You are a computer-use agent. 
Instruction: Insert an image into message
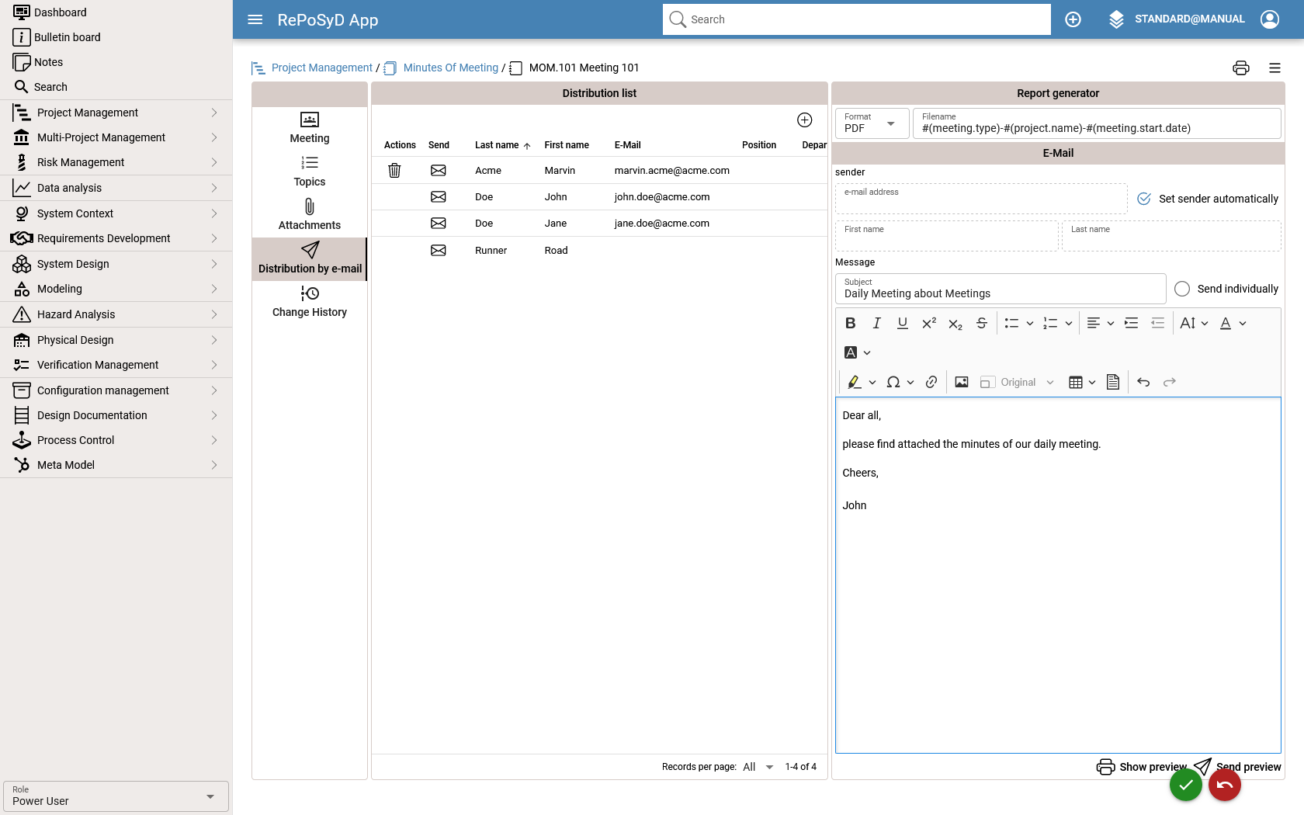click(x=962, y=382)
